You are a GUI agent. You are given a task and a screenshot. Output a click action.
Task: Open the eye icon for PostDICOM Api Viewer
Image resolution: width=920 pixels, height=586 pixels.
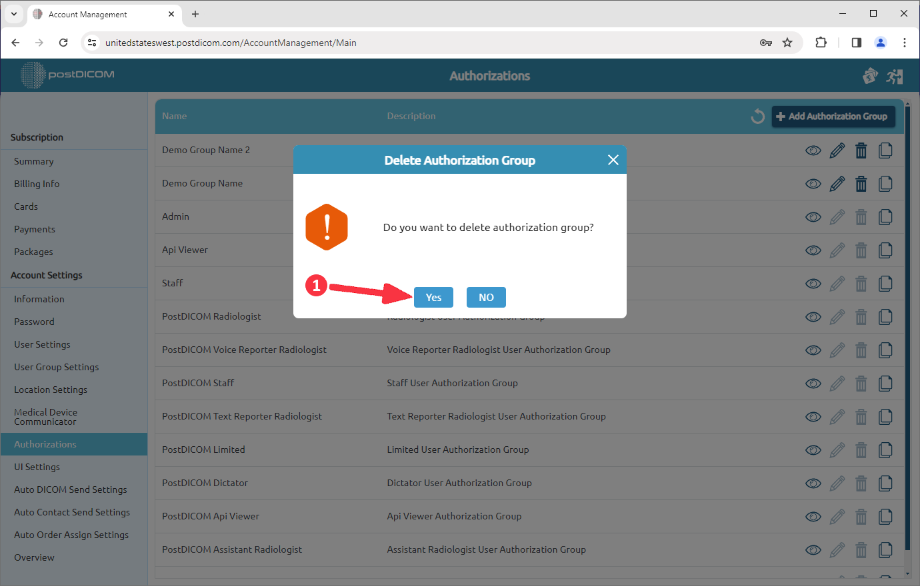click(x=813, y=516)
